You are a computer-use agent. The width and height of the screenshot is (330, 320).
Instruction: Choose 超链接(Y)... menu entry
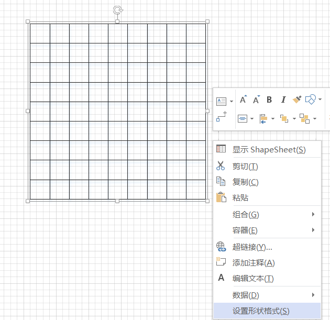[267, 247]
